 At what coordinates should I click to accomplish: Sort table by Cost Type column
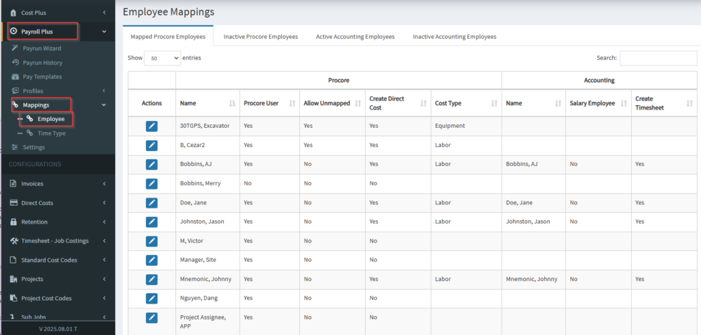point(494,103)
